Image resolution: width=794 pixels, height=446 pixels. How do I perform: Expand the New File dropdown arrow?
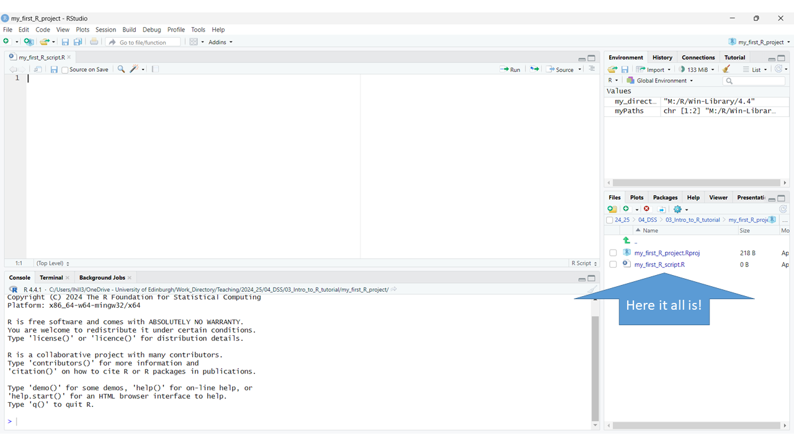coord(17,42)
